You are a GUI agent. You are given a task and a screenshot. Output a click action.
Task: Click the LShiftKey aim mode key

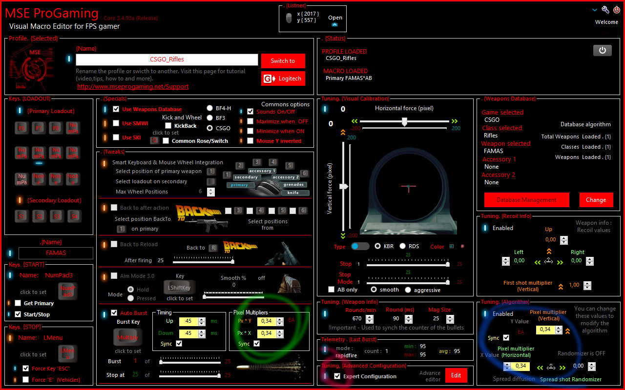[x=179, y=287]
